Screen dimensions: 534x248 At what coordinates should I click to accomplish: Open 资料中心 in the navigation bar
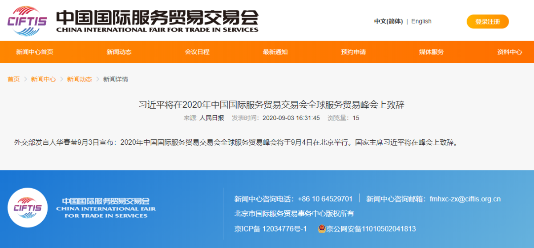click(x=510, y=52)
